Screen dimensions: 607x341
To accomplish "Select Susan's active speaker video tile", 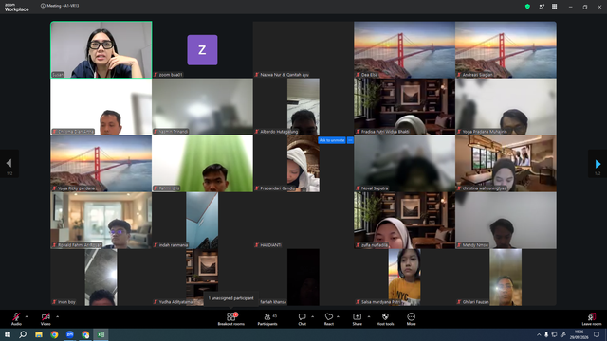I will coord(101,49).
